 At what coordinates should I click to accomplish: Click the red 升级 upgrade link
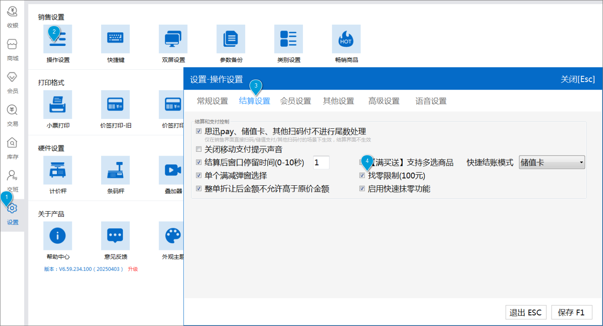(133, 269)
